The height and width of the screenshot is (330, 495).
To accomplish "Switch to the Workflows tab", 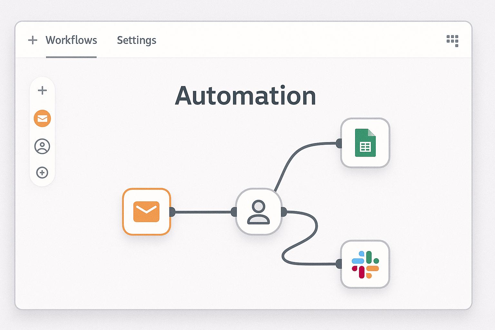I will click(72, 40).
